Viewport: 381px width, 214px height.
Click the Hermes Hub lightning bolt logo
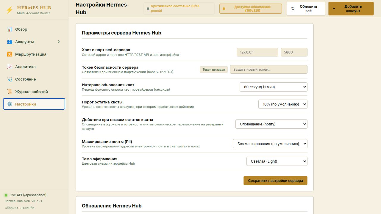tap(10, 10)
